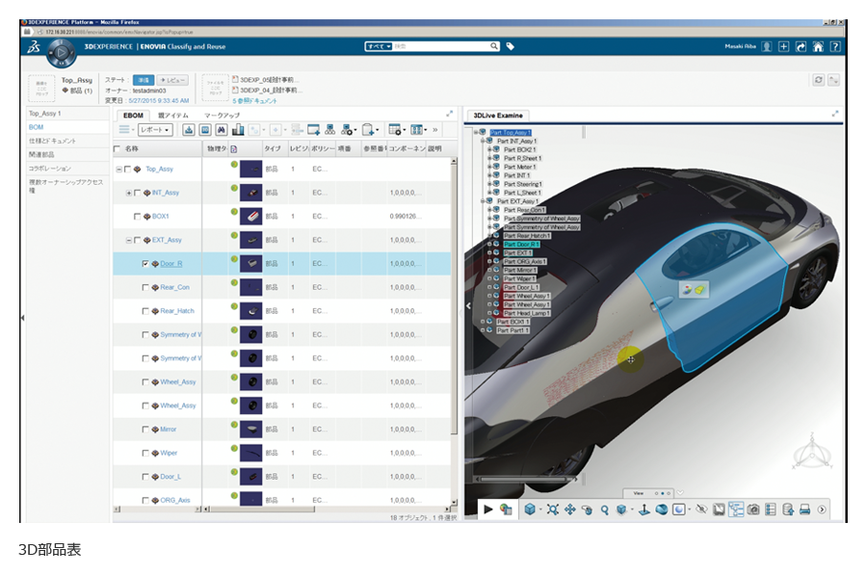The width and height of the screenshot is (867, 576).
Task: Open the table settings gear dropdown in EBOM toolbar
Action: tap(397, 130)
